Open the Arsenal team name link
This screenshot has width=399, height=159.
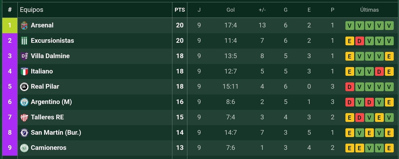42,25
